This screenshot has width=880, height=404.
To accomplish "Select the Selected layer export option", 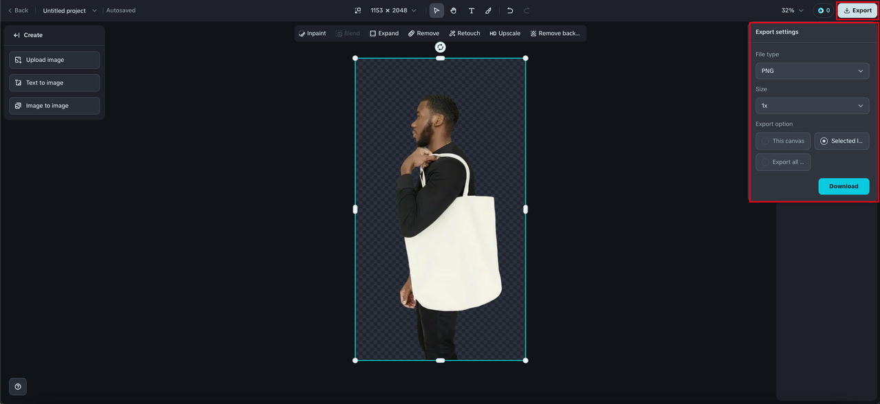I will [x=841, y=141].
